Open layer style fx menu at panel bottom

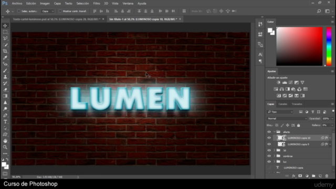[293, 176]
